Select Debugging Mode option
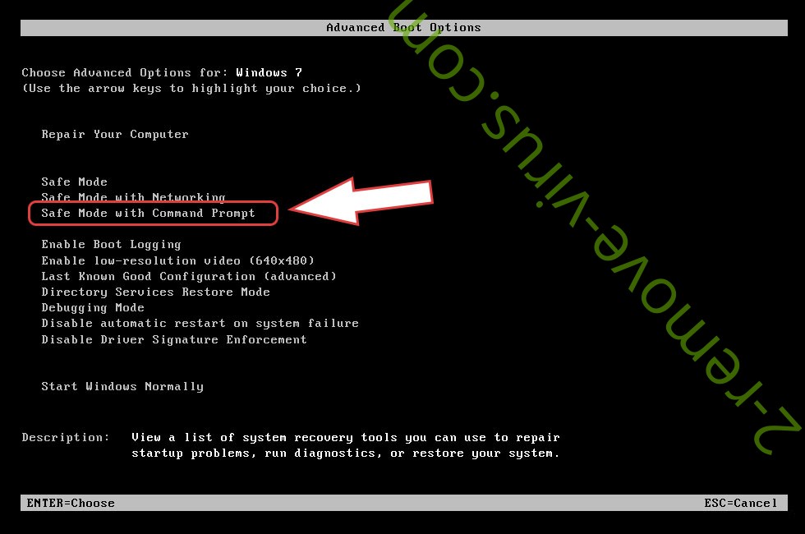The height and width of the screenshot is (534, 805). [x=93, y=308]
